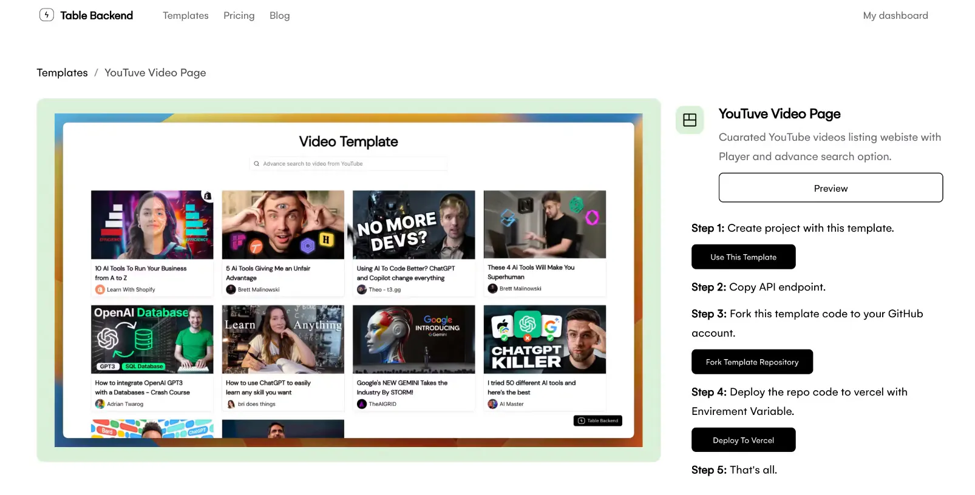Click Deploy To Vercel button
The height and width of the screenshot is (495, 975).
743,440
